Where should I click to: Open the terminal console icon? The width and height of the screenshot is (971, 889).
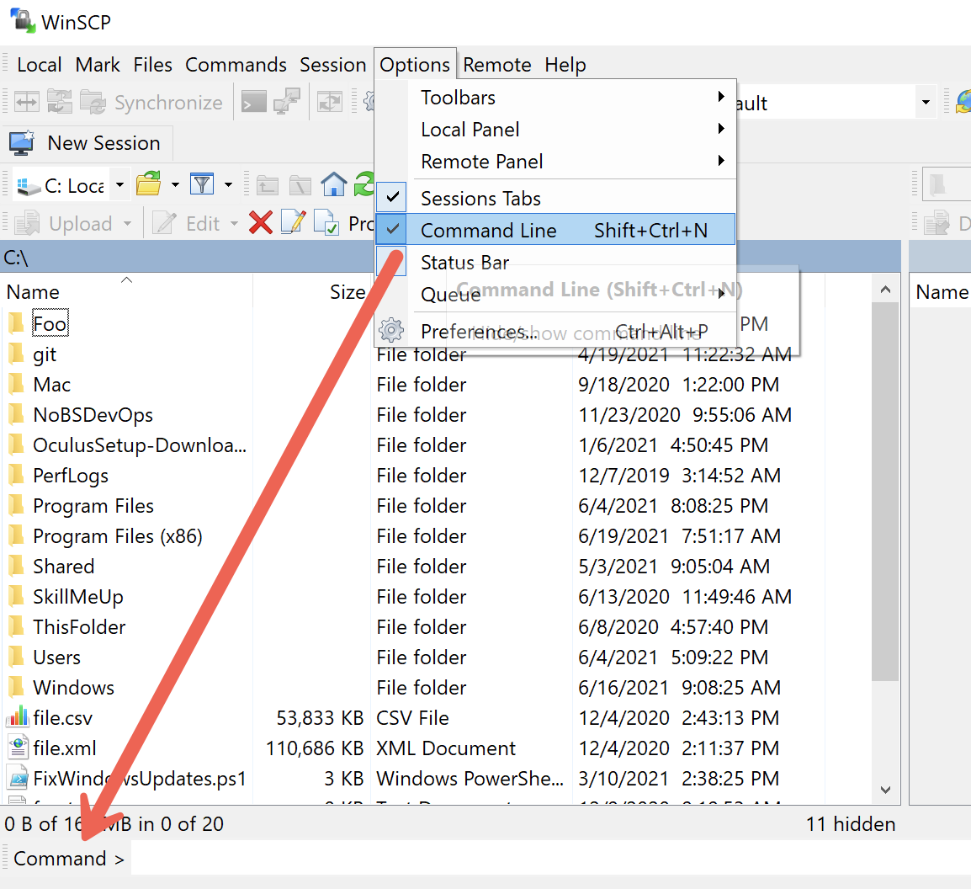click(x=254, y=102)
